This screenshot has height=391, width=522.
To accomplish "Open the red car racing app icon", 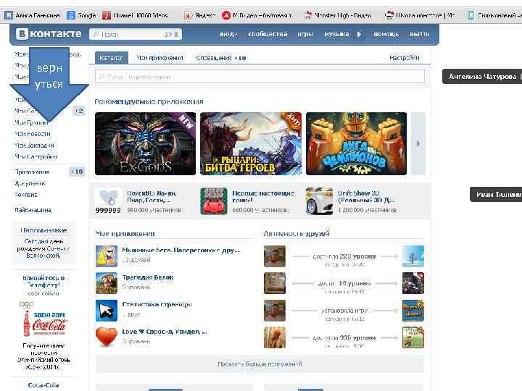I will point(214,201).
